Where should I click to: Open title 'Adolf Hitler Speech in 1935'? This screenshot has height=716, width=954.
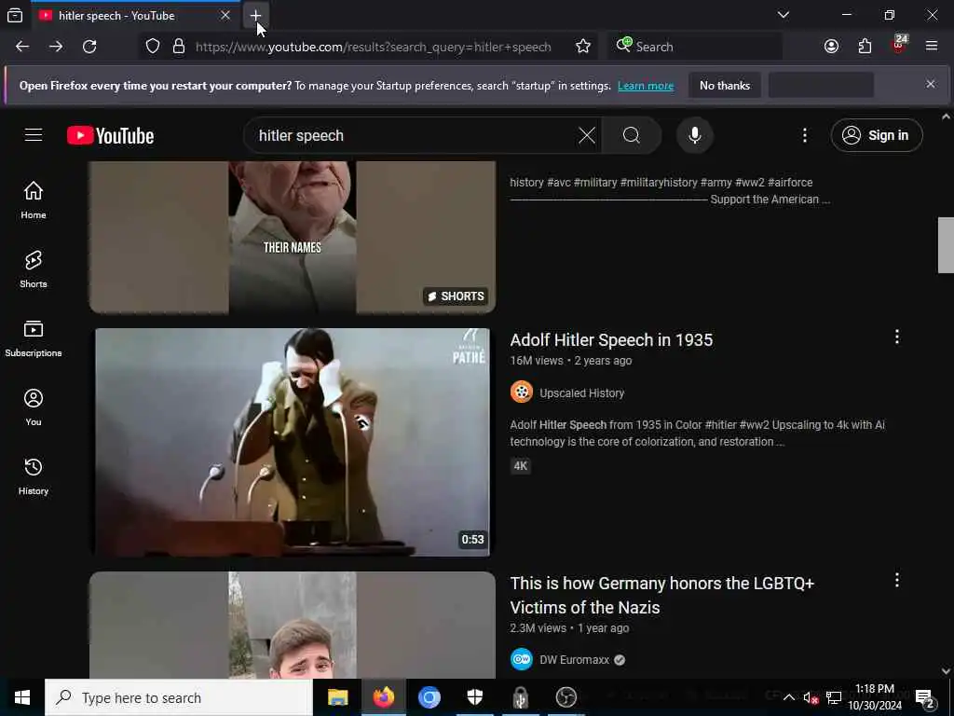pyautogui.click(x=611, y=339)
